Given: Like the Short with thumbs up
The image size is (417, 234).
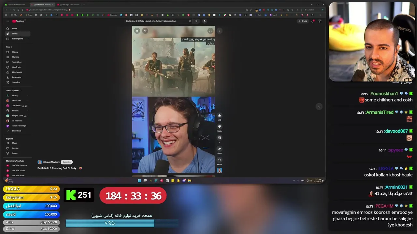Looking at the screenshot, I should click(220, 115).
